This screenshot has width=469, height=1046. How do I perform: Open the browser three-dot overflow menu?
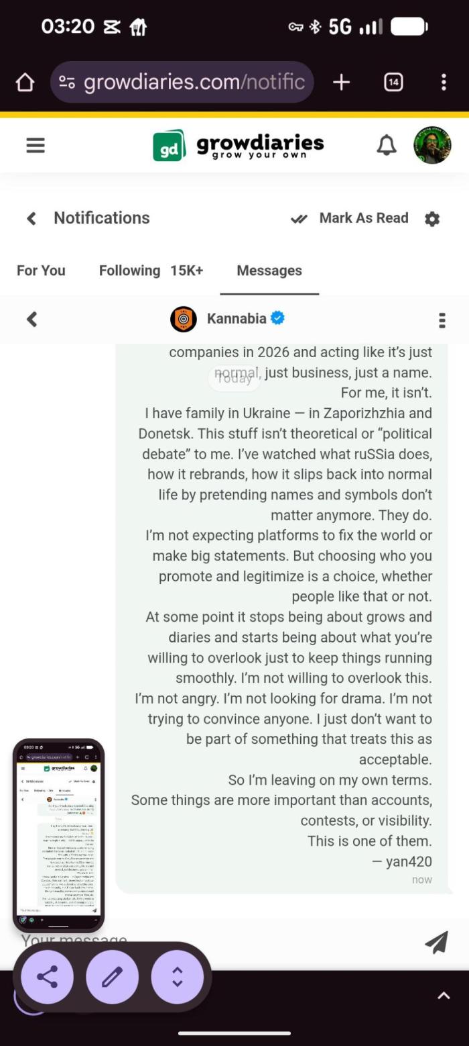pyautogui.click(x=444, y=83)
